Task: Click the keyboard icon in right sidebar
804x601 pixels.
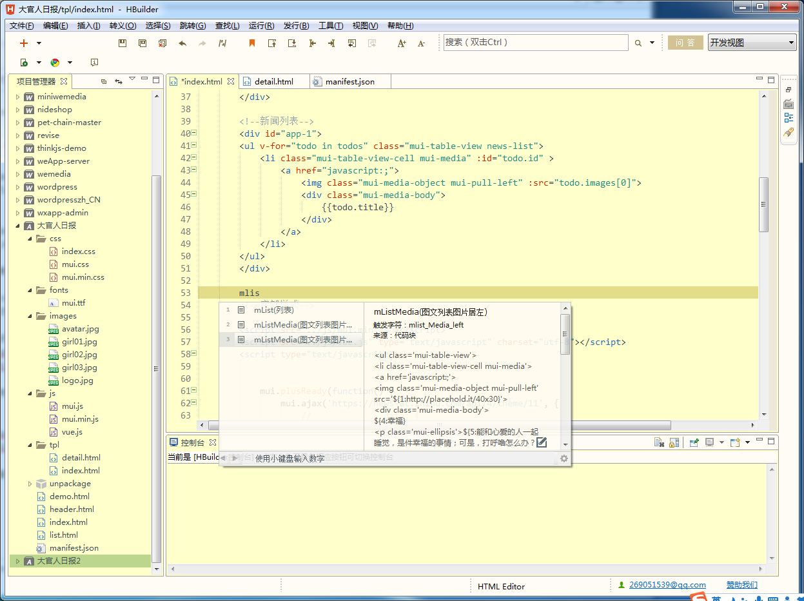Action: click(x=789, y=104)
